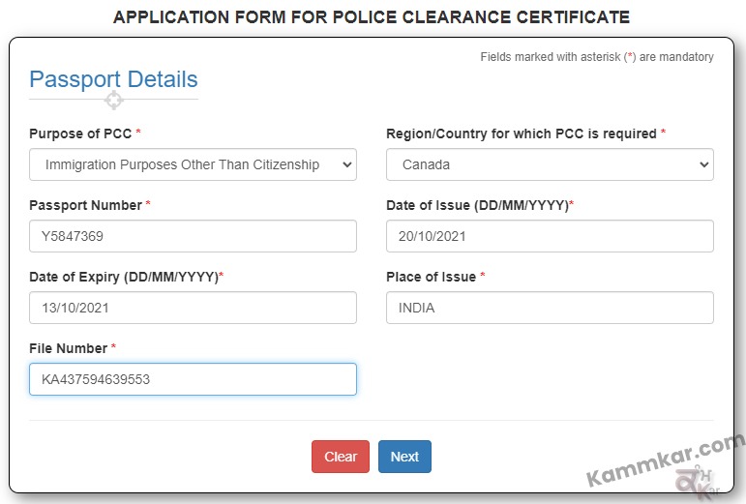Screen dimensions: 746x504
Task: Click the Canada dropdown chevron arrow
Action: pyautogui.click(x=703, y=164)
